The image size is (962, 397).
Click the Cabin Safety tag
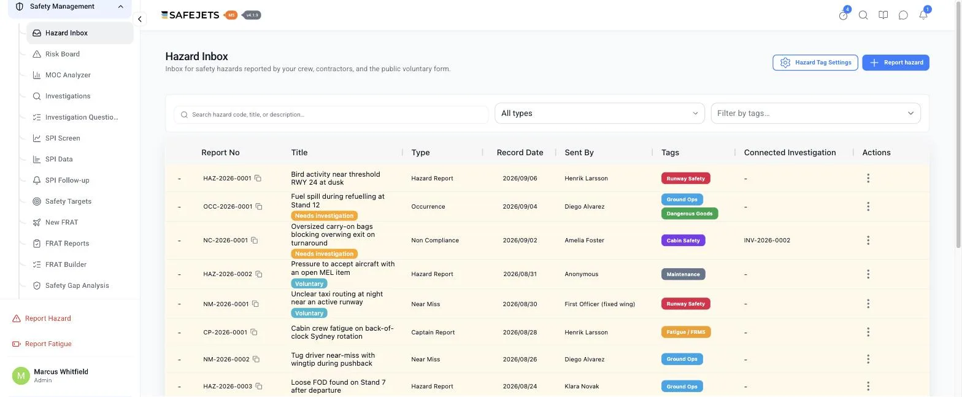pyautogui.click(x=683, y=241)
